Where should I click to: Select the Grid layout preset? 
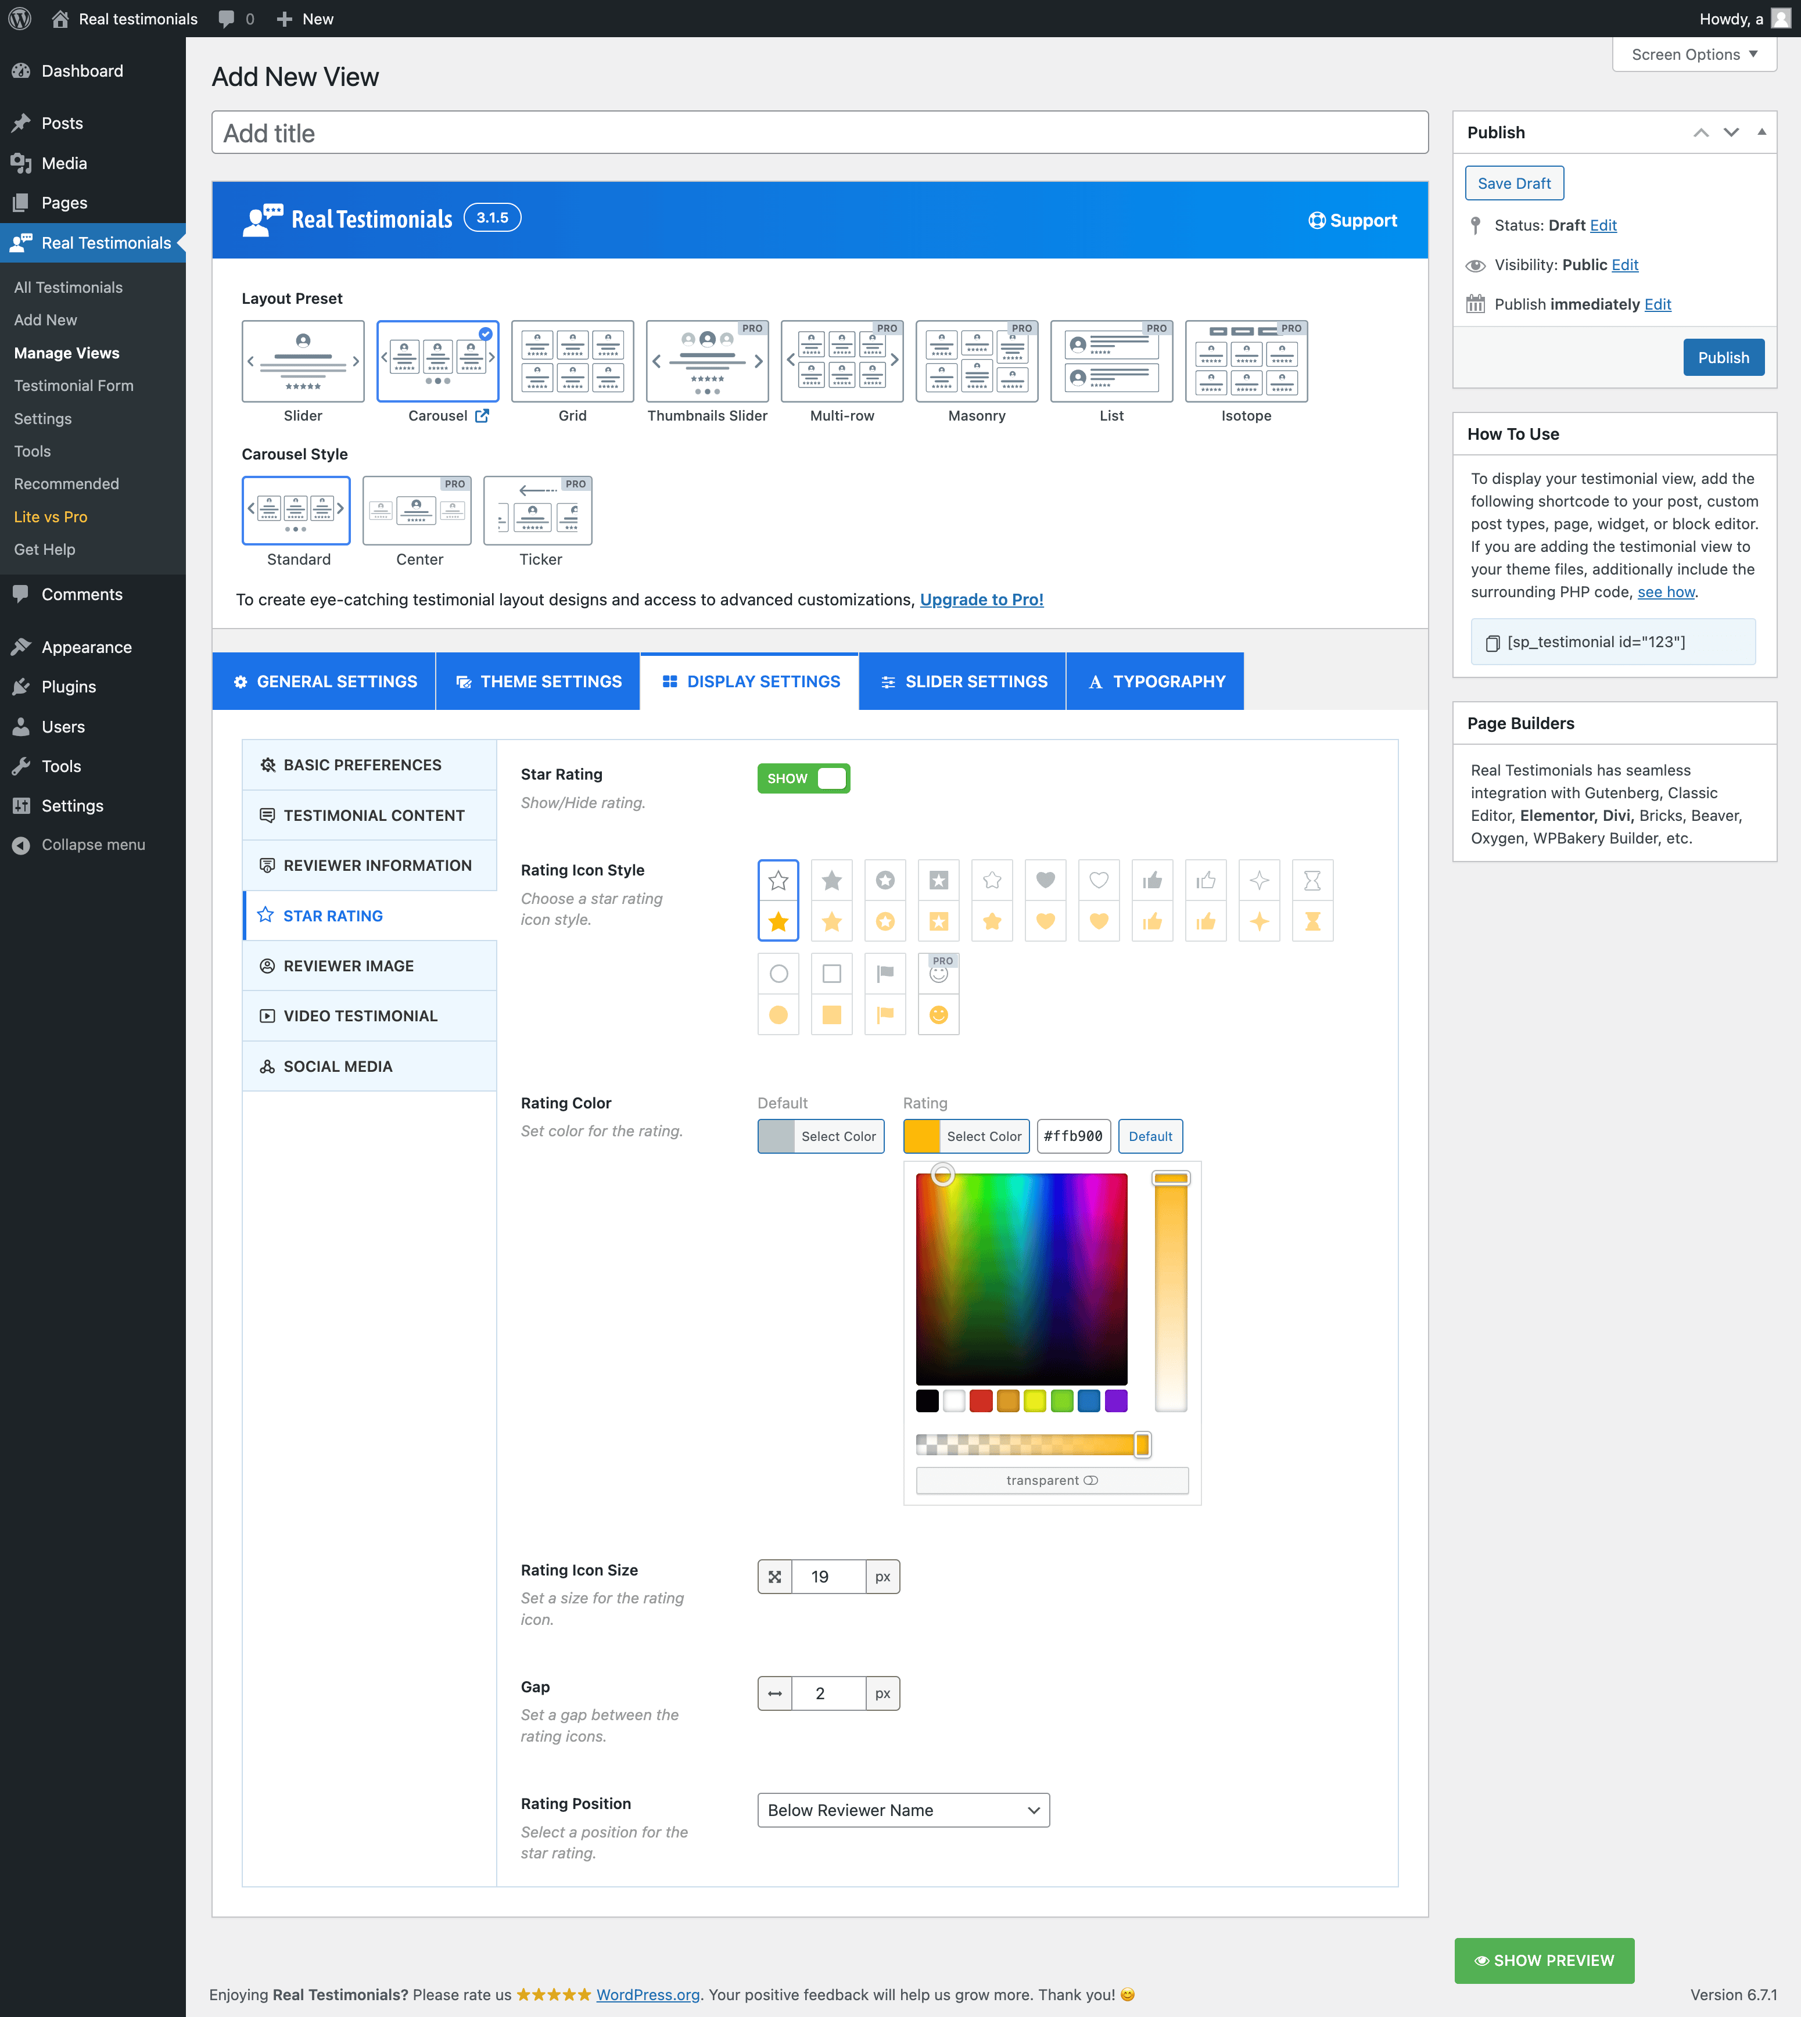pos(572,363)
